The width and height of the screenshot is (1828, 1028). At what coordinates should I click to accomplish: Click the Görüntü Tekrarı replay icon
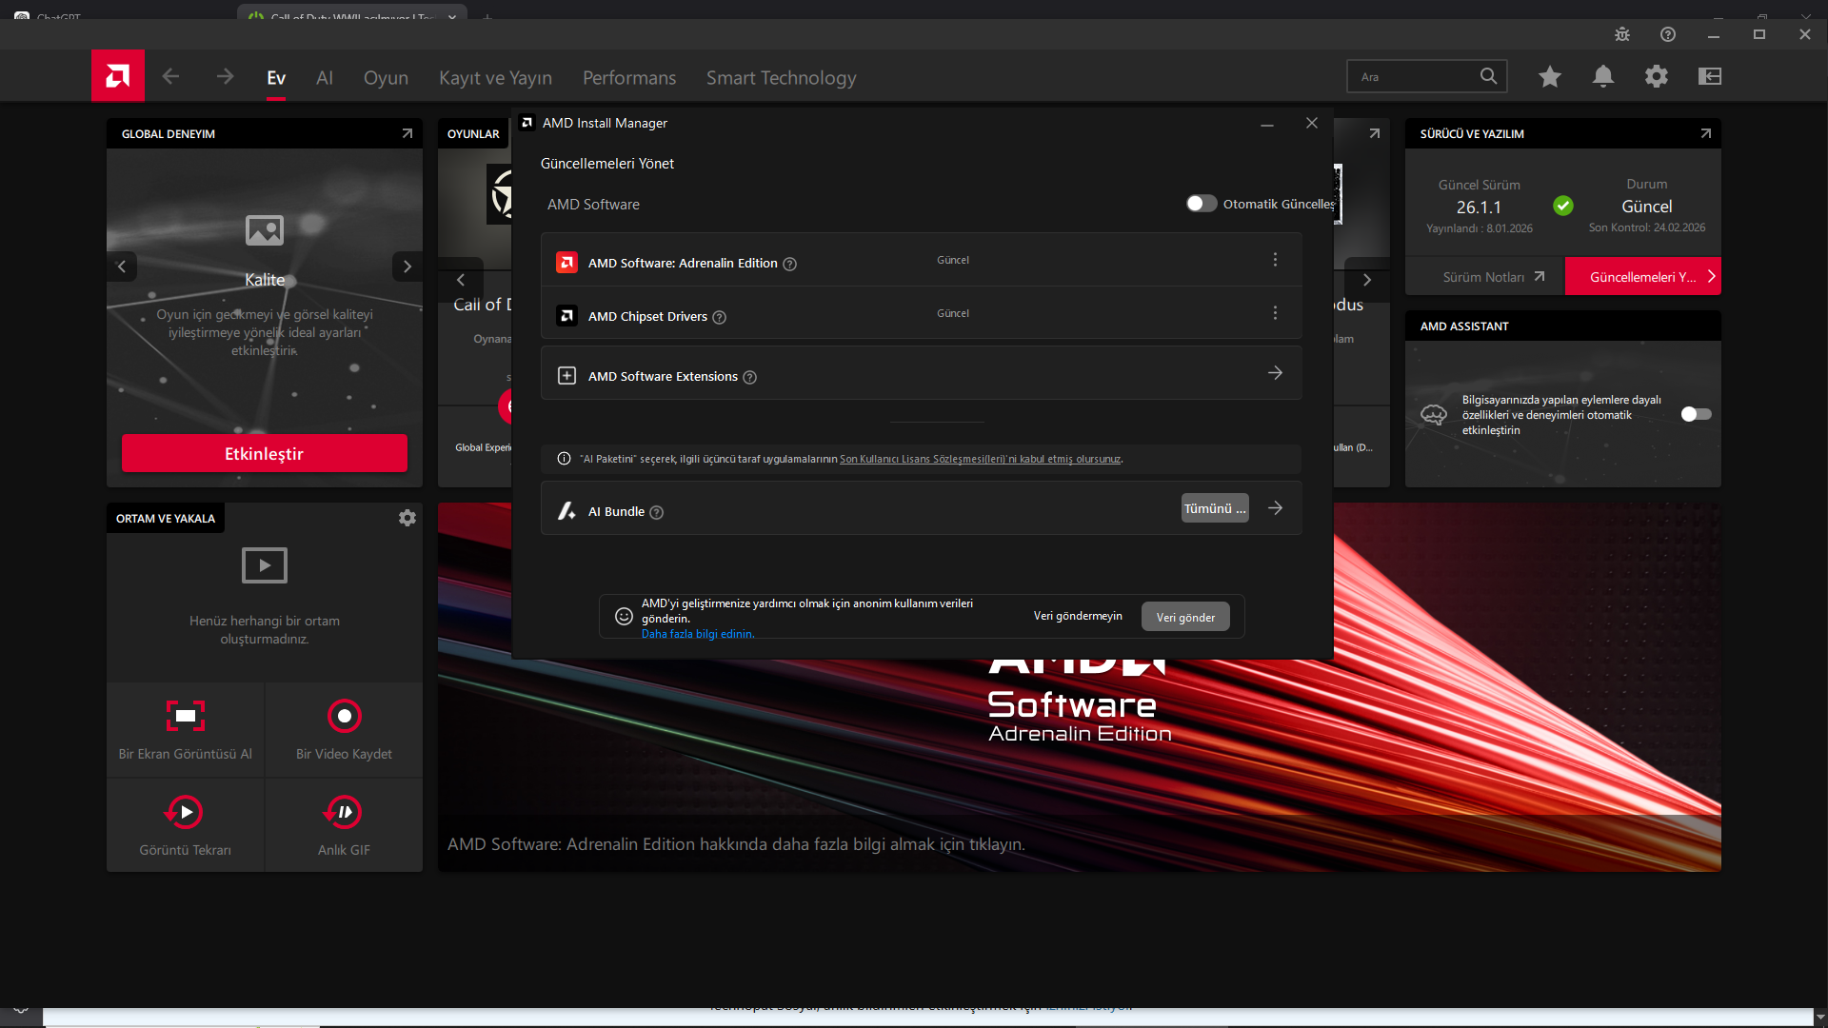185,812
